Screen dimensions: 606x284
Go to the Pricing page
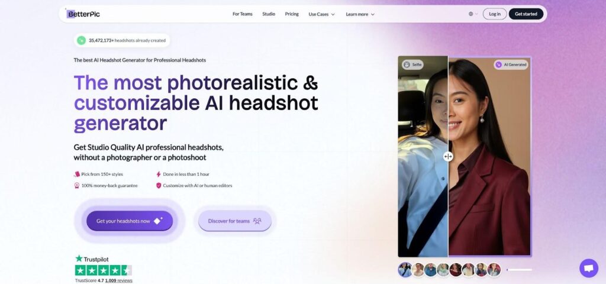(x=292, y=14)
